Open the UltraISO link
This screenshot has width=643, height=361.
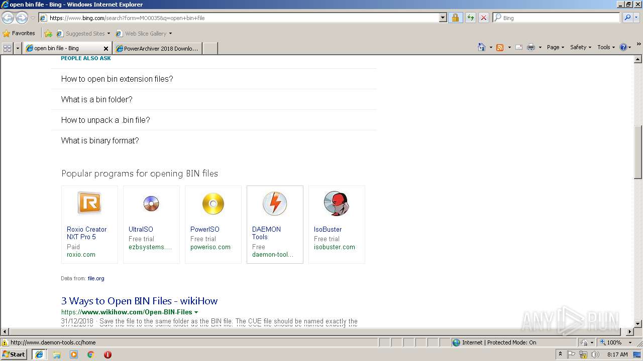click(x=141, y=229)
